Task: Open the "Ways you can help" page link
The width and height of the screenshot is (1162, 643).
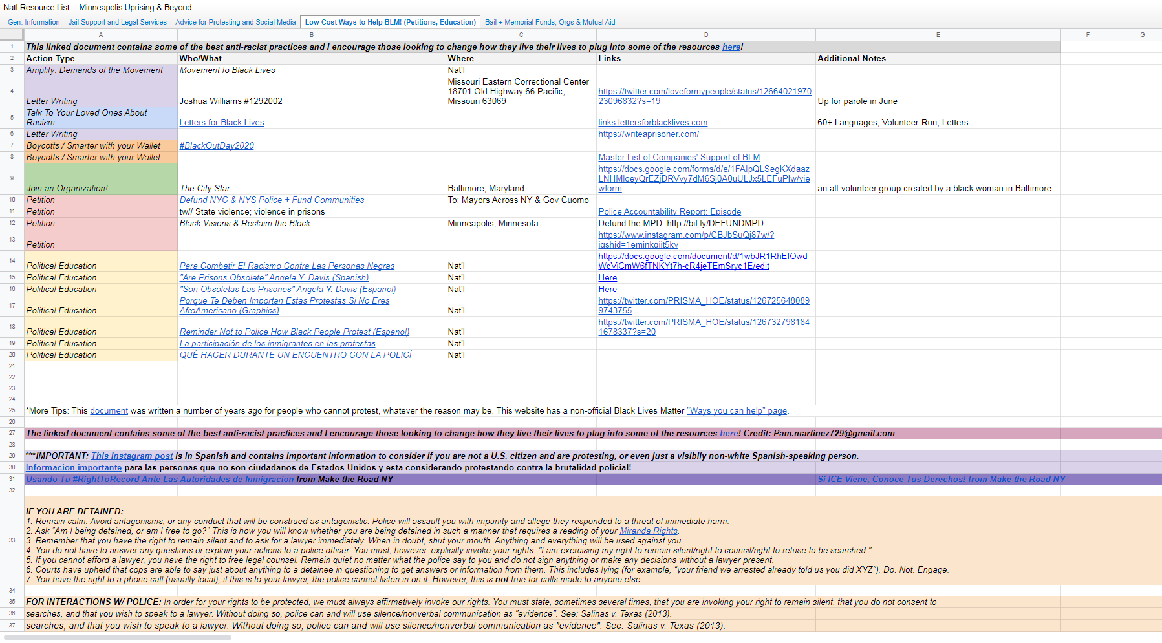Action: pos(737,411)
